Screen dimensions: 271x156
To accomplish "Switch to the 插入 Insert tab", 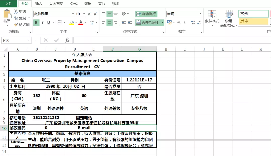I will click(39, 4).
